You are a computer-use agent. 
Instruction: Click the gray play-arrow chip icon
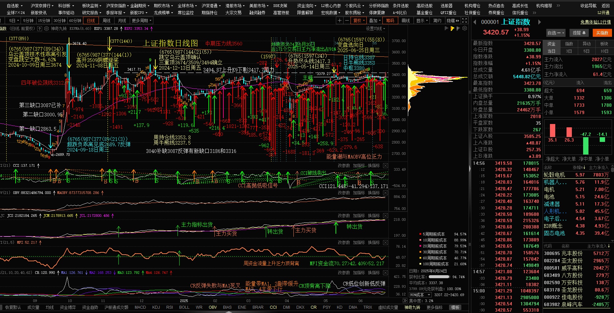[458, 29]
